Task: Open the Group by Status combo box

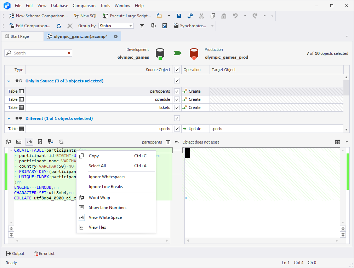Action: pyautogui.click(x=116, y=26)
